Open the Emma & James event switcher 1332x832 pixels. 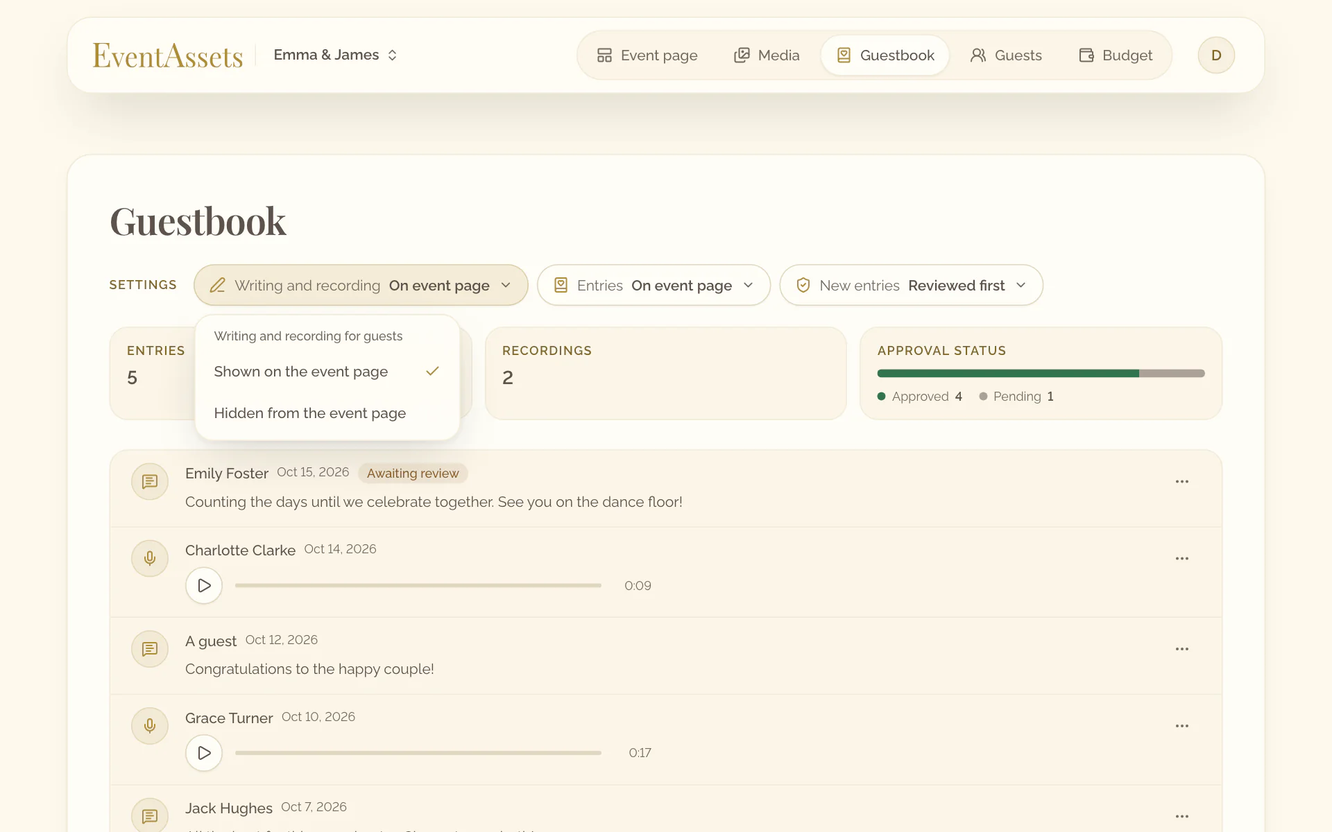tap(335, 55)
